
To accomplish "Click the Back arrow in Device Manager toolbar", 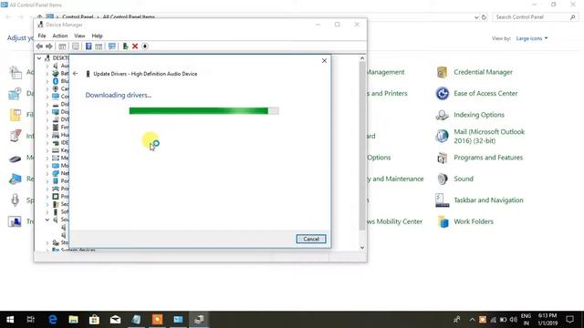I will (39, 46).
